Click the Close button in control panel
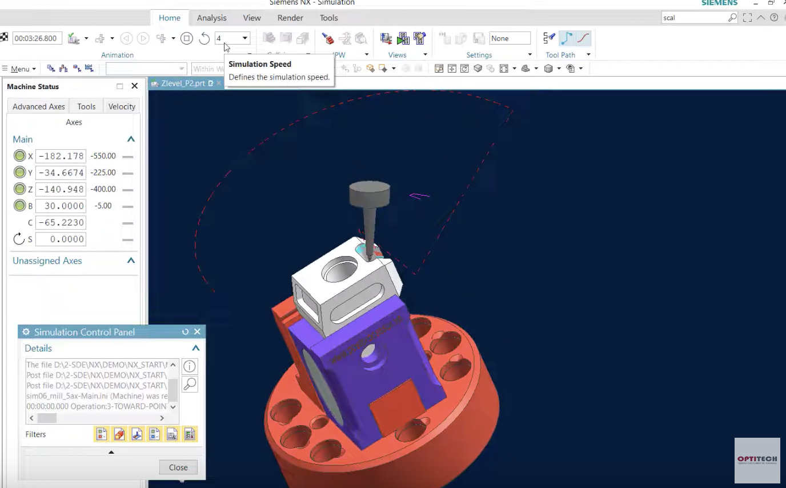The height and width of the screenshot is (488, 786). click(x=178, y=467)
